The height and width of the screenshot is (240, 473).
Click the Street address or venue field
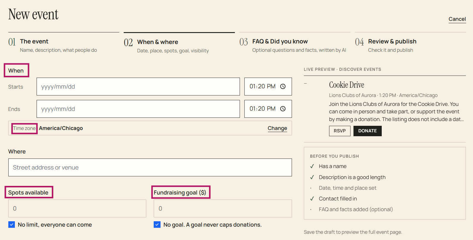pyautogui.click(x=150, y=167)
